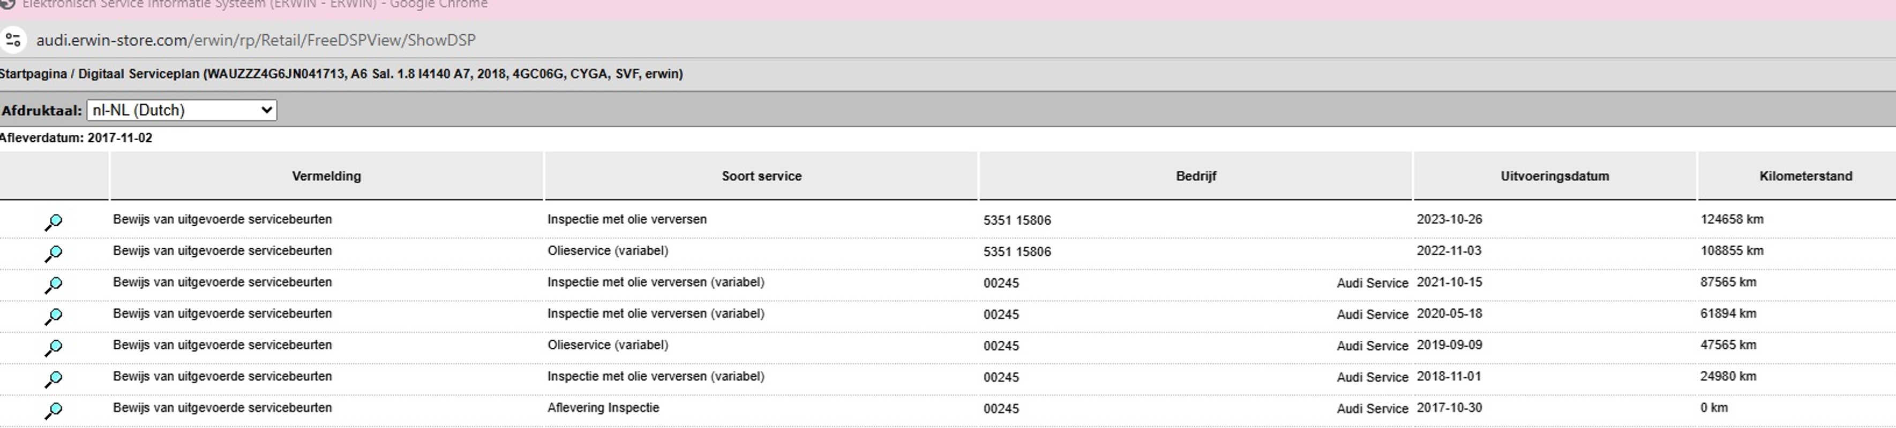Click the browser address bar URL
The width and height of the screenshot is (1896, 428).
click(x=256, y=40)
